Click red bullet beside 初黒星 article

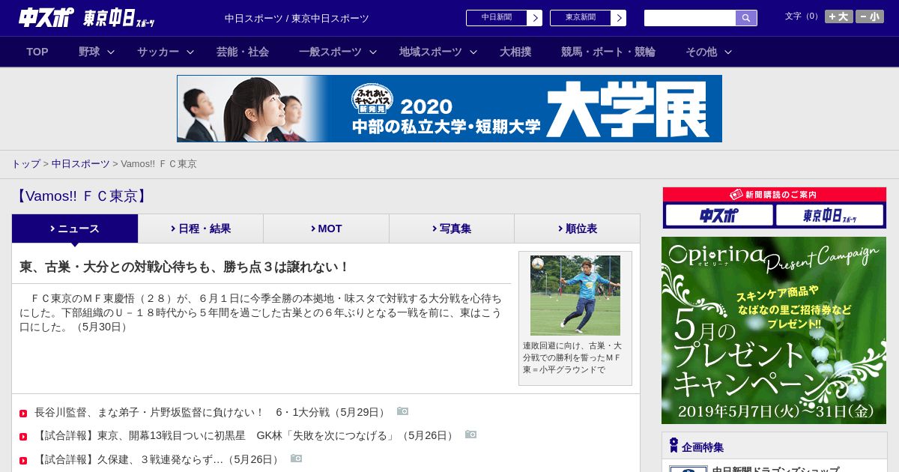point(23,437)
